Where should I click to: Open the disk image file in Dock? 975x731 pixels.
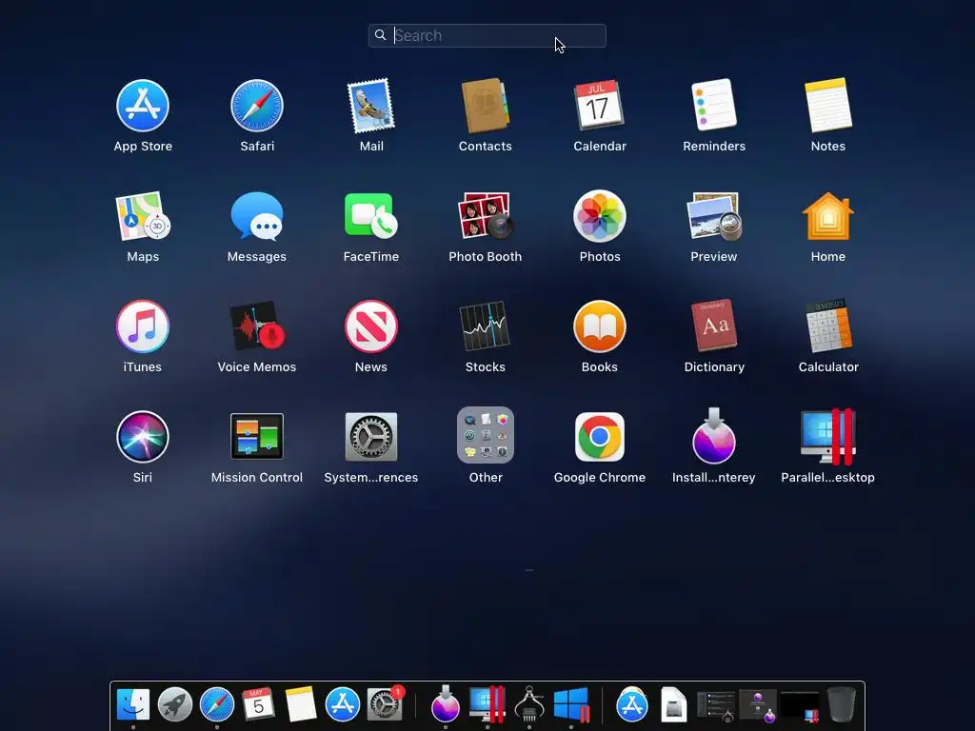pyautogui.click(x=673, y=704)
